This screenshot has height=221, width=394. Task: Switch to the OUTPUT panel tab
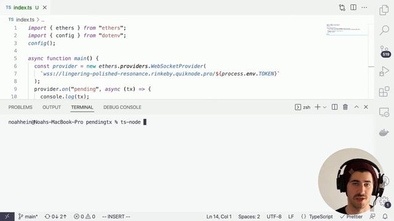(x=52, y=107)
